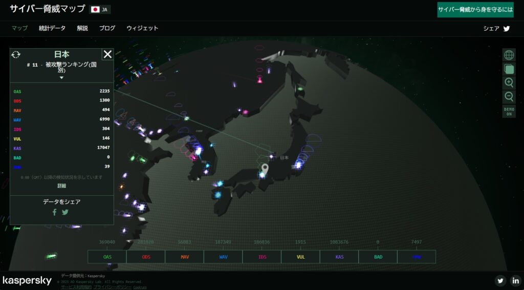The image size is (524, 290).
Task: Toggle OAS filter in bottom bar
Action: 107,257
